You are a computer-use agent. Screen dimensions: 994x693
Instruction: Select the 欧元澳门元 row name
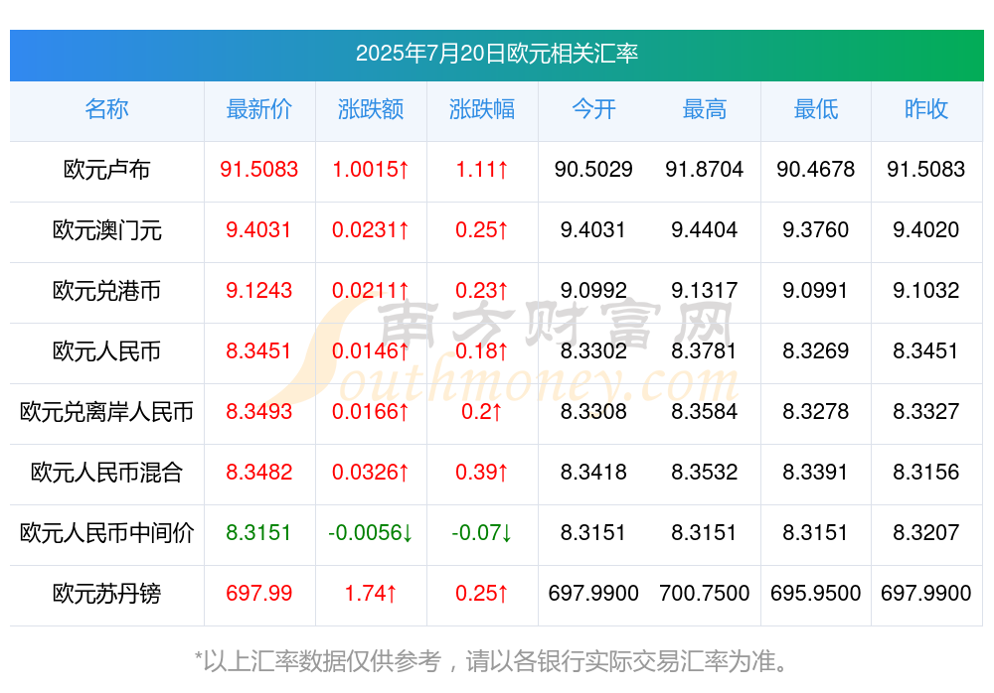click(106, 230)
